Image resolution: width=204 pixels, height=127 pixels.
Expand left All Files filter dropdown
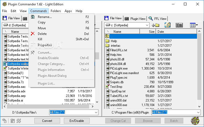coord(96,113)
